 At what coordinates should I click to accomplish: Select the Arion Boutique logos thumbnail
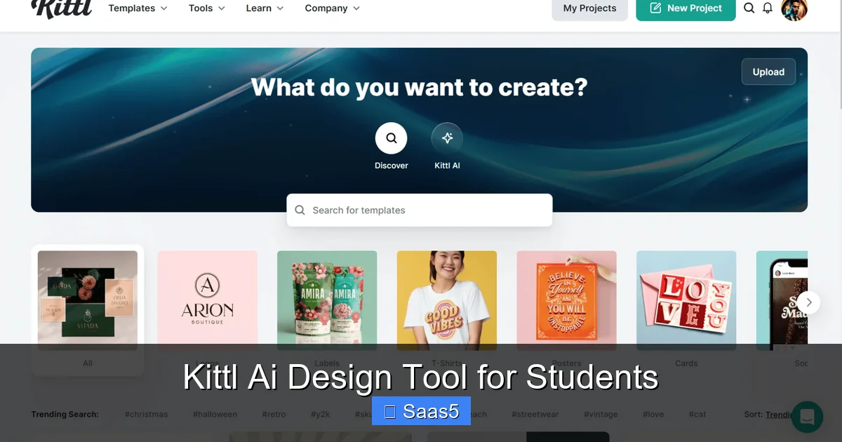point(208,301)
